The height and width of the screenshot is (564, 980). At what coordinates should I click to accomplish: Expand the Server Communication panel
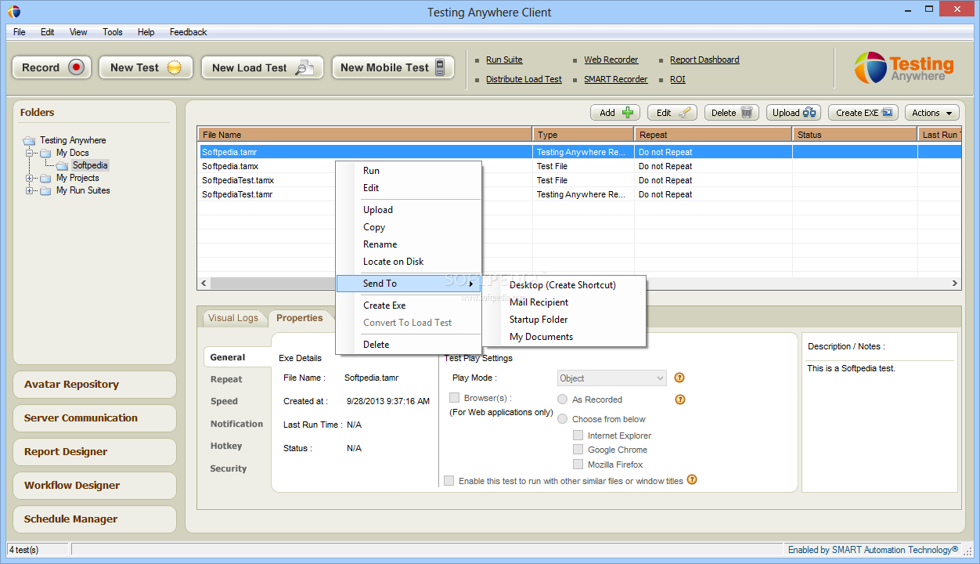point(95,418)
